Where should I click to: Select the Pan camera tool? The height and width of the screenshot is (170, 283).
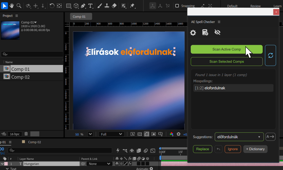tap(36, 6)
